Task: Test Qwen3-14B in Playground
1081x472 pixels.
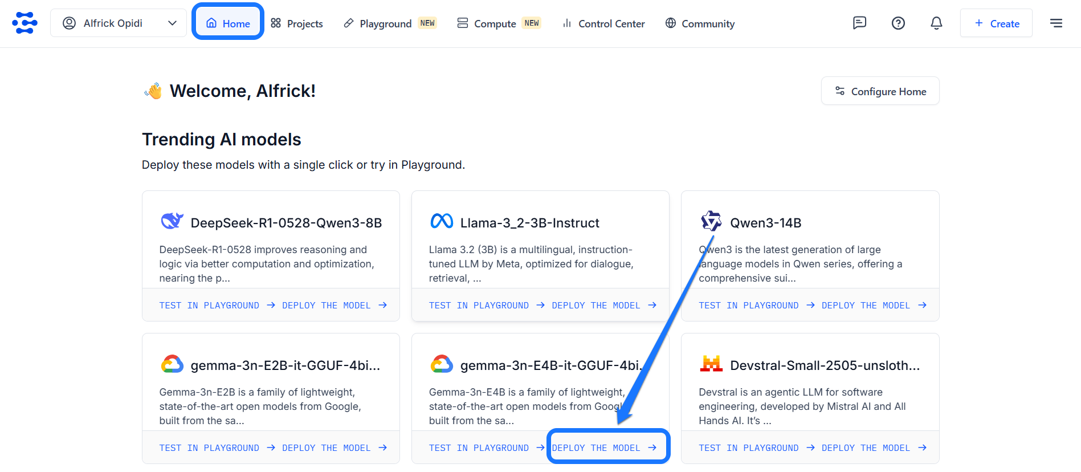Action: tap(757, 306)
